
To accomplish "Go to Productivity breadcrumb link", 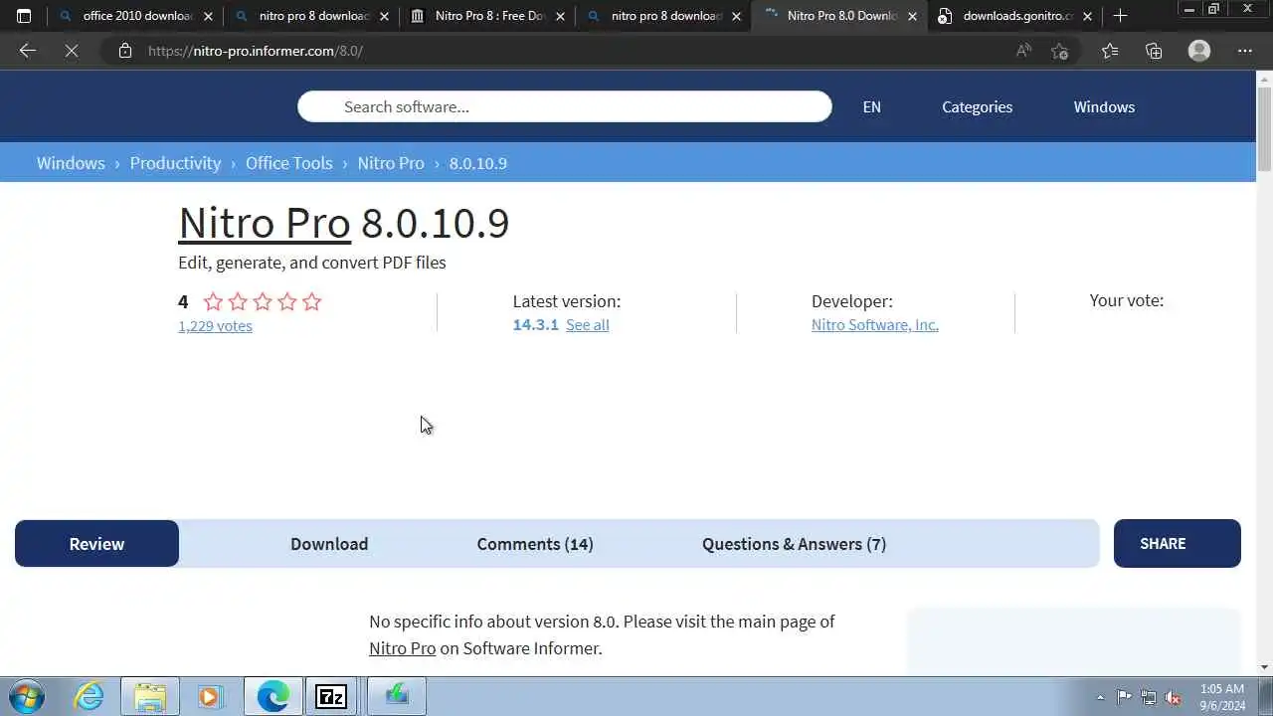I will point(175,163).
